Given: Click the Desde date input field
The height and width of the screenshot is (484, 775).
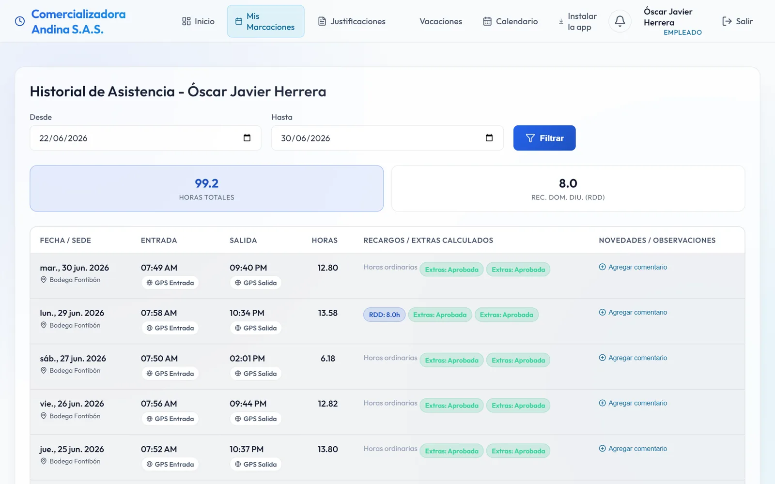Looking at the screenshot, I should click(145, 138).
